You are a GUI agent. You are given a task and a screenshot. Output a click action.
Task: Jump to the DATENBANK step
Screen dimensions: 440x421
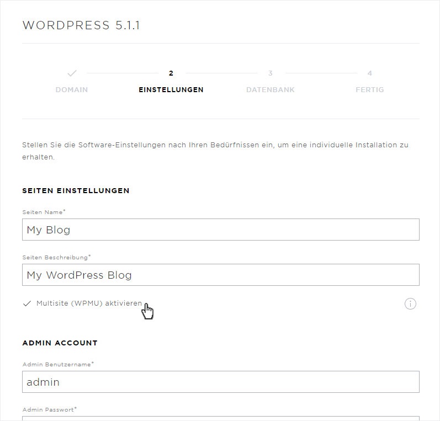pyautogui.click(x=270, y=90)
